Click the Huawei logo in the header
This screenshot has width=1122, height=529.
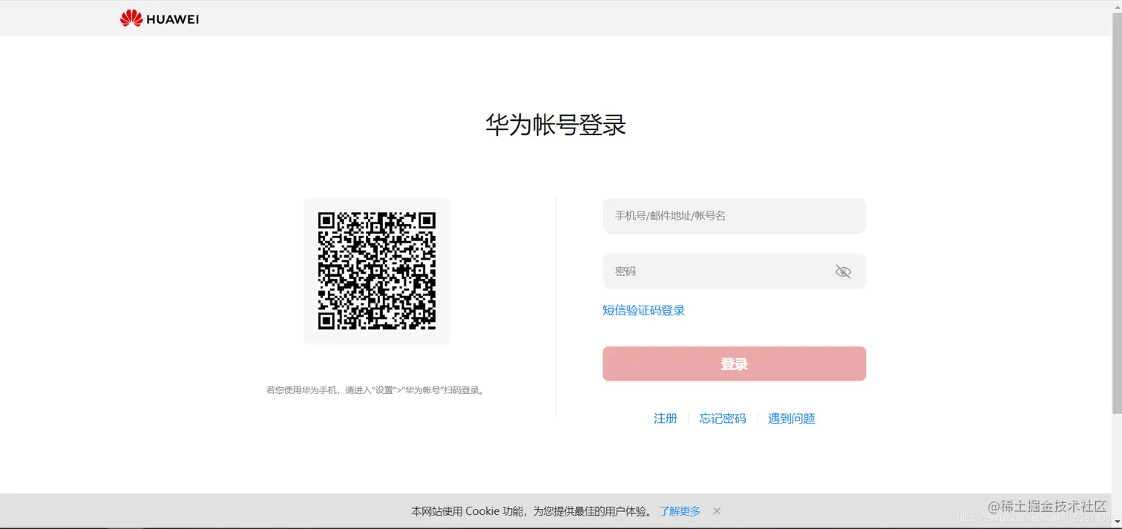[158, 18]
